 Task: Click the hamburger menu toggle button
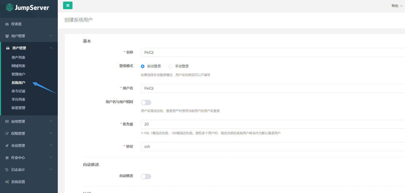[68, 6]
